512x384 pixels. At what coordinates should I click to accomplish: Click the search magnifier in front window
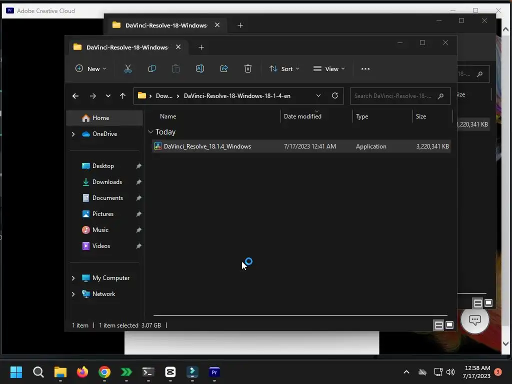(440, 96)
